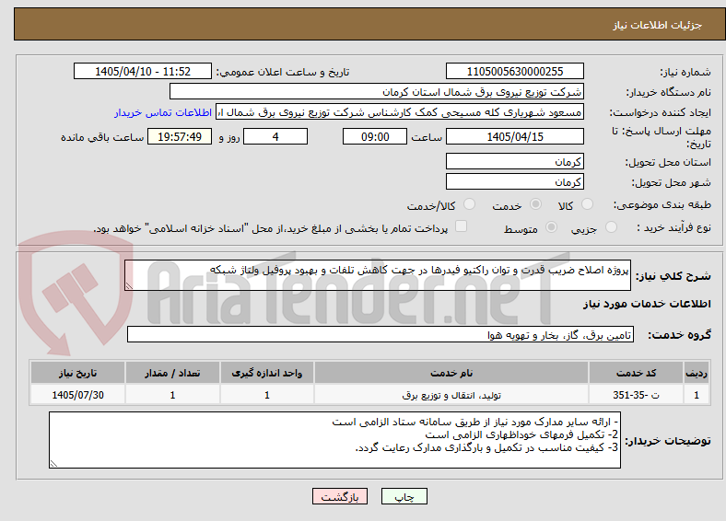
Task: Click the واحد اندازه گیری column header
Action: click(267, 373)
